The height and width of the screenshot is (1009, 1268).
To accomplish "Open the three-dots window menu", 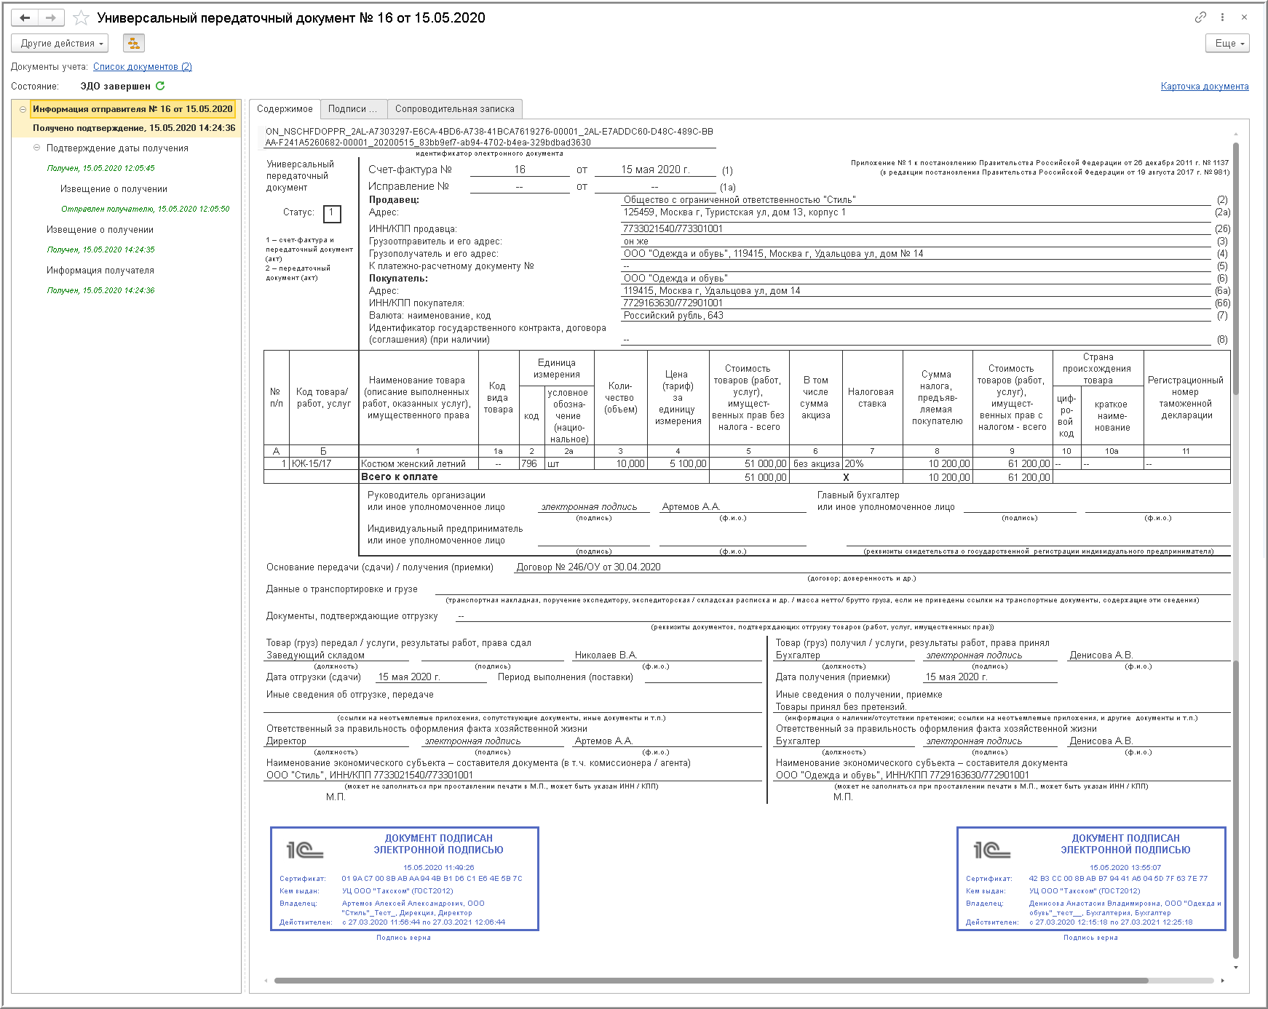I will point(1222,17).
